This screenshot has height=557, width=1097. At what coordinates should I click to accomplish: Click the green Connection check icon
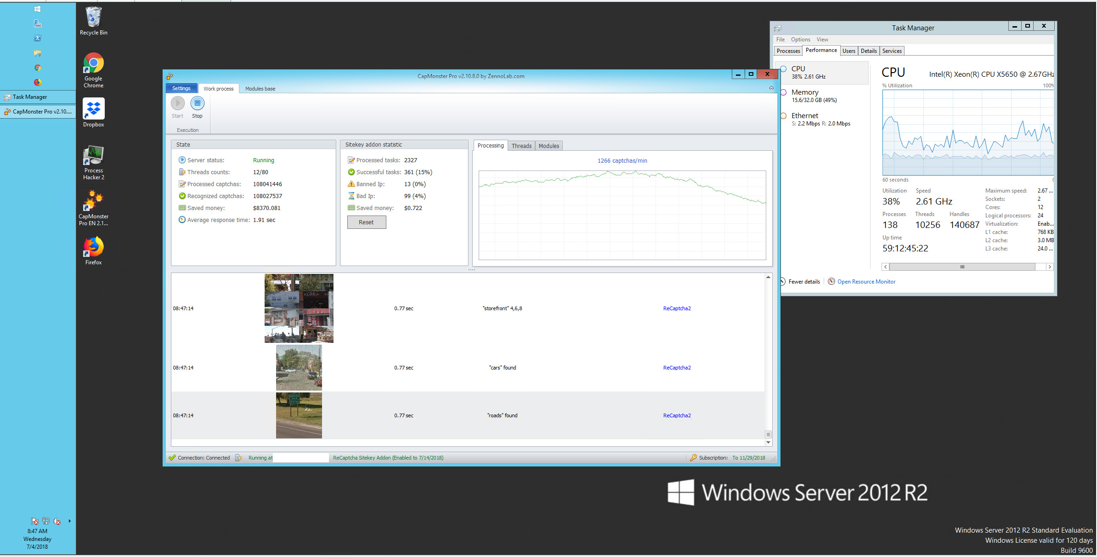[172, 458]
